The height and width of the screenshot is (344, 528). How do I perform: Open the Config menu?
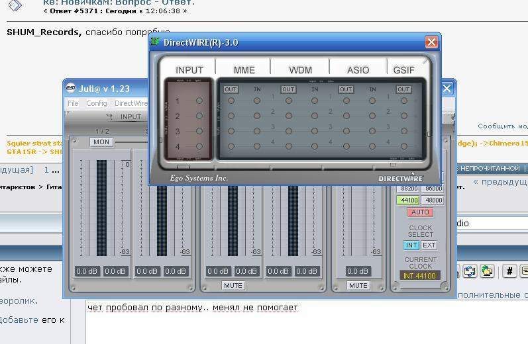click(97, 103)
